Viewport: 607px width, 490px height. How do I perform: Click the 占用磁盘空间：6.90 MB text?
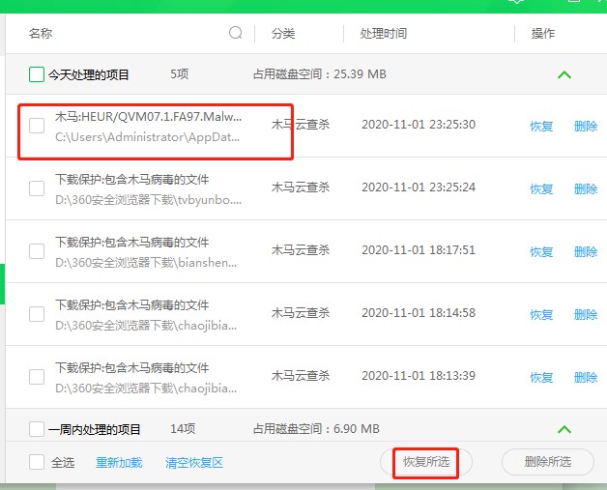316,429
